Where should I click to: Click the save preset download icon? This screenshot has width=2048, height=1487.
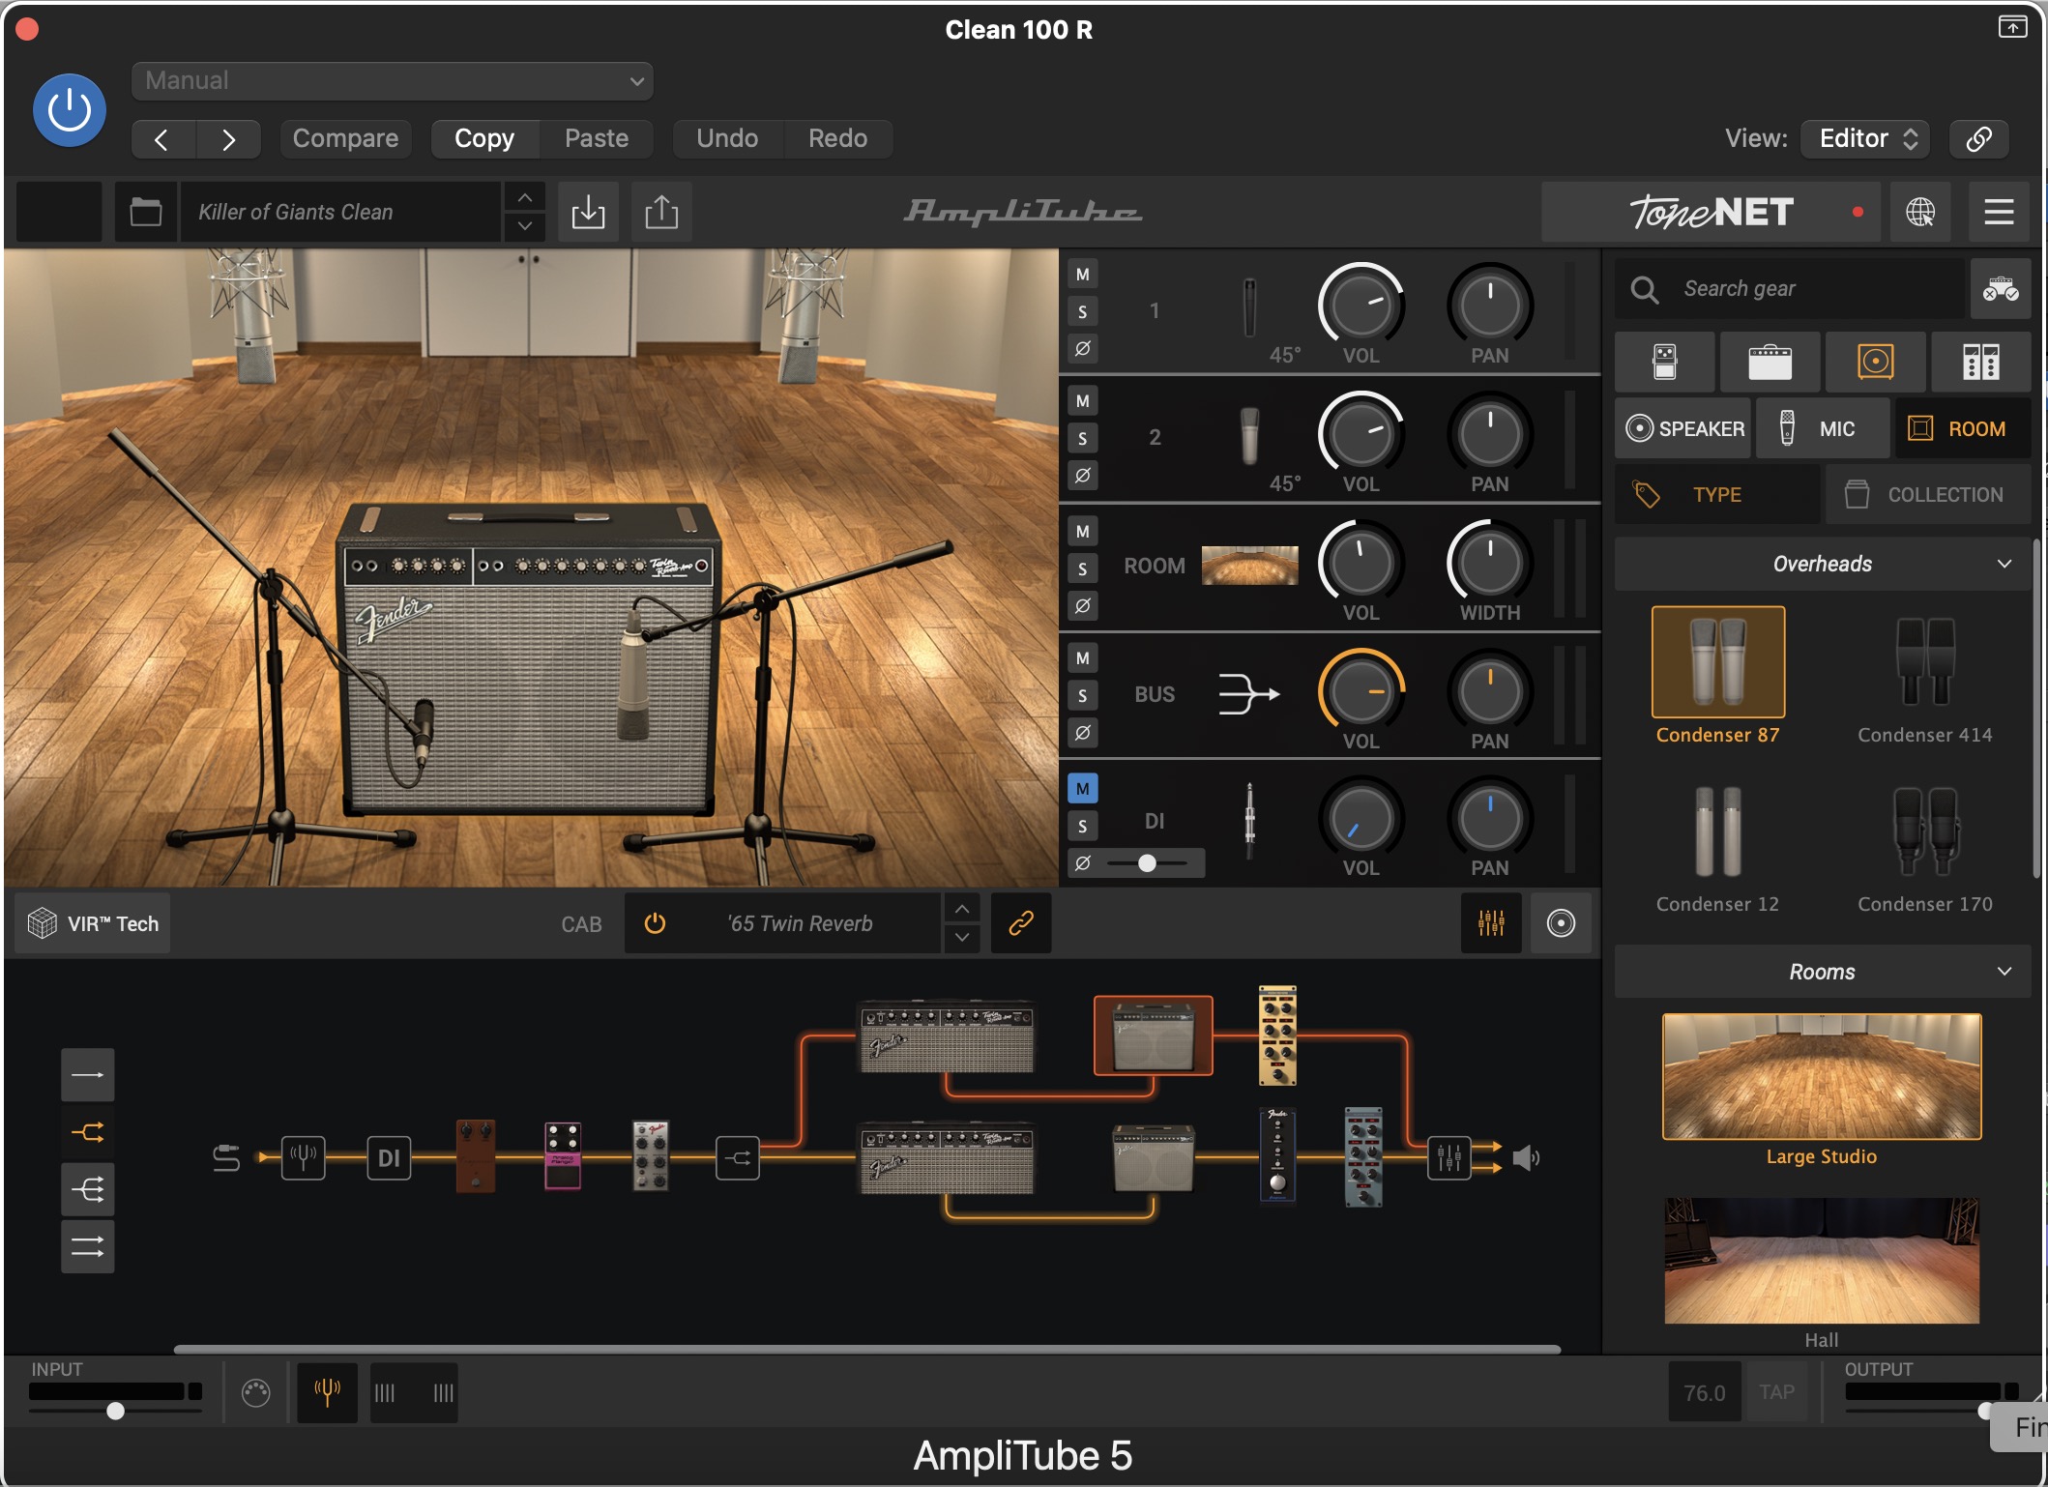pyautogui.click(x=588, y=212)
